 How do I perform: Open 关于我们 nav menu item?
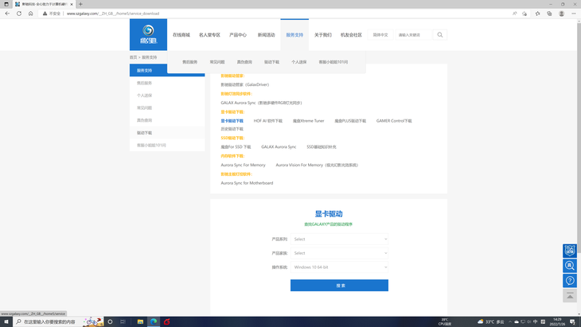pos(323,35)
